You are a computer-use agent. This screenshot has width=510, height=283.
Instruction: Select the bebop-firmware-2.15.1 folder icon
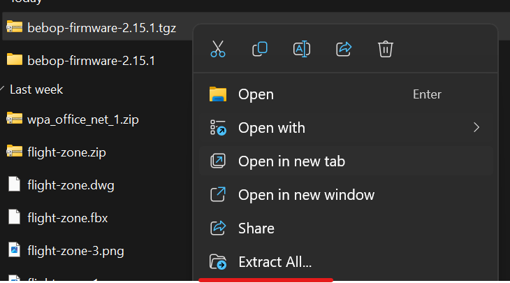(x=15, y=60)
